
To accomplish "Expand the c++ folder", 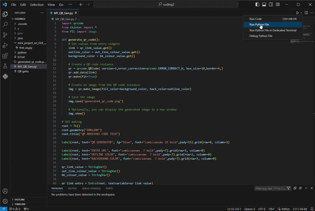I will coord(29,33).
